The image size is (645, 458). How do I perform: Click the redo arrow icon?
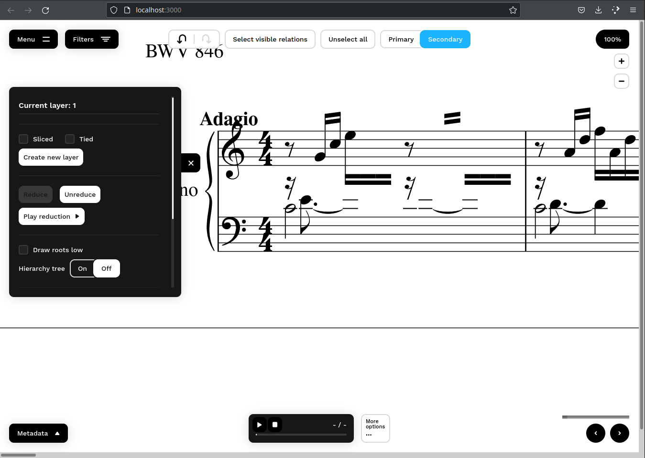click(x=207, y=39)
